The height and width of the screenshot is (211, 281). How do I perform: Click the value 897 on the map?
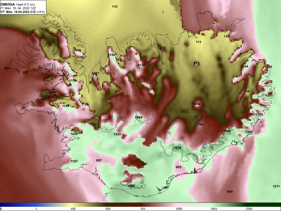click(x=99, y=160)
